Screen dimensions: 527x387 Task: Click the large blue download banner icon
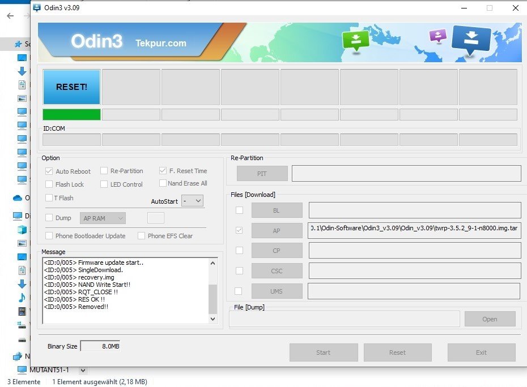pyautogui.click(x=471, y=40)
